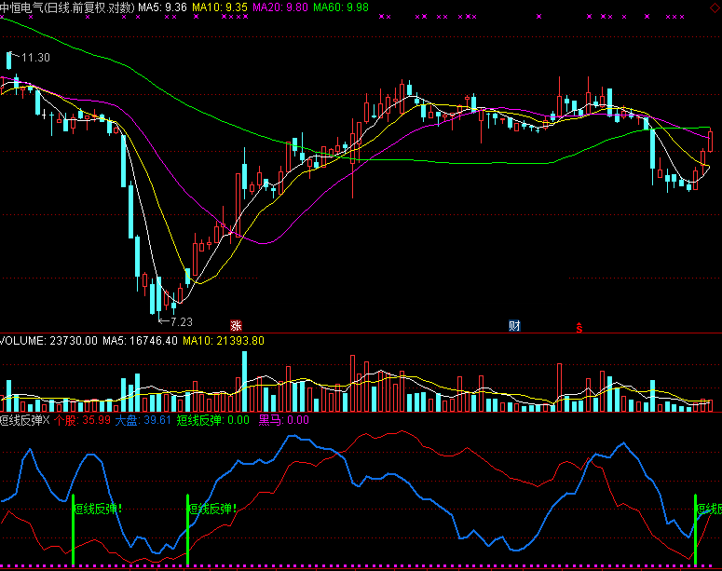Click the 7.23 low price label

coord(182,322)
